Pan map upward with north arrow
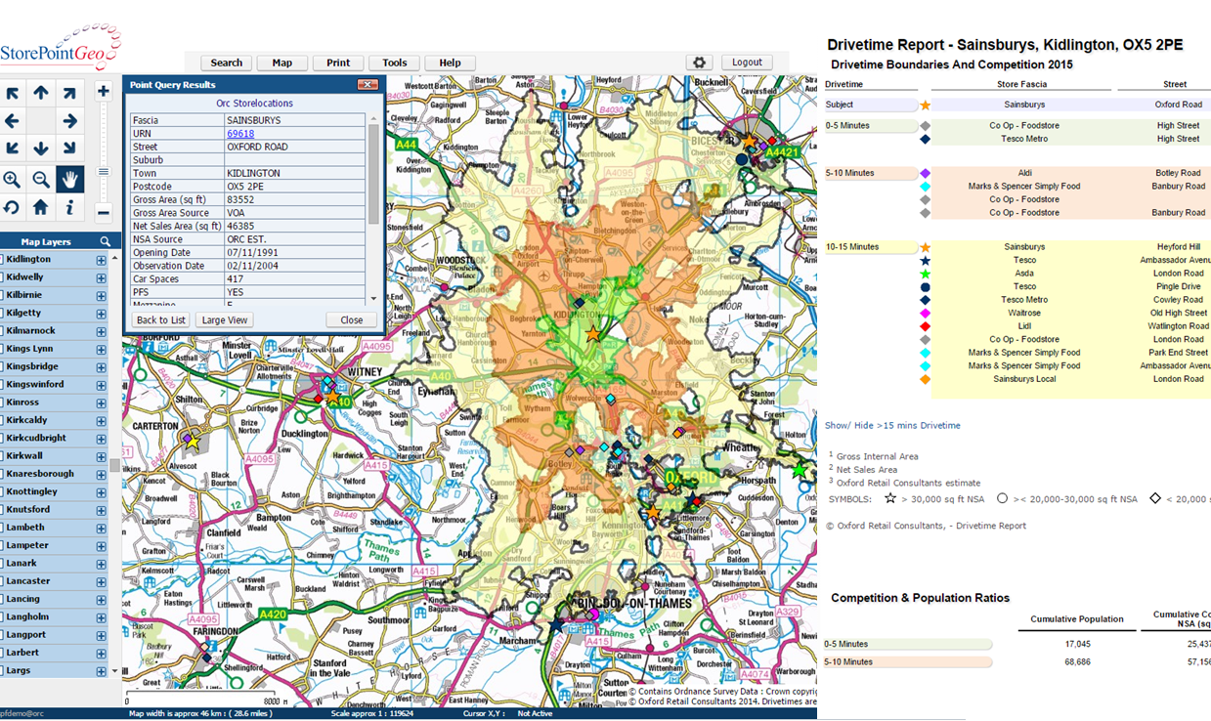 [x=41, y=94]
